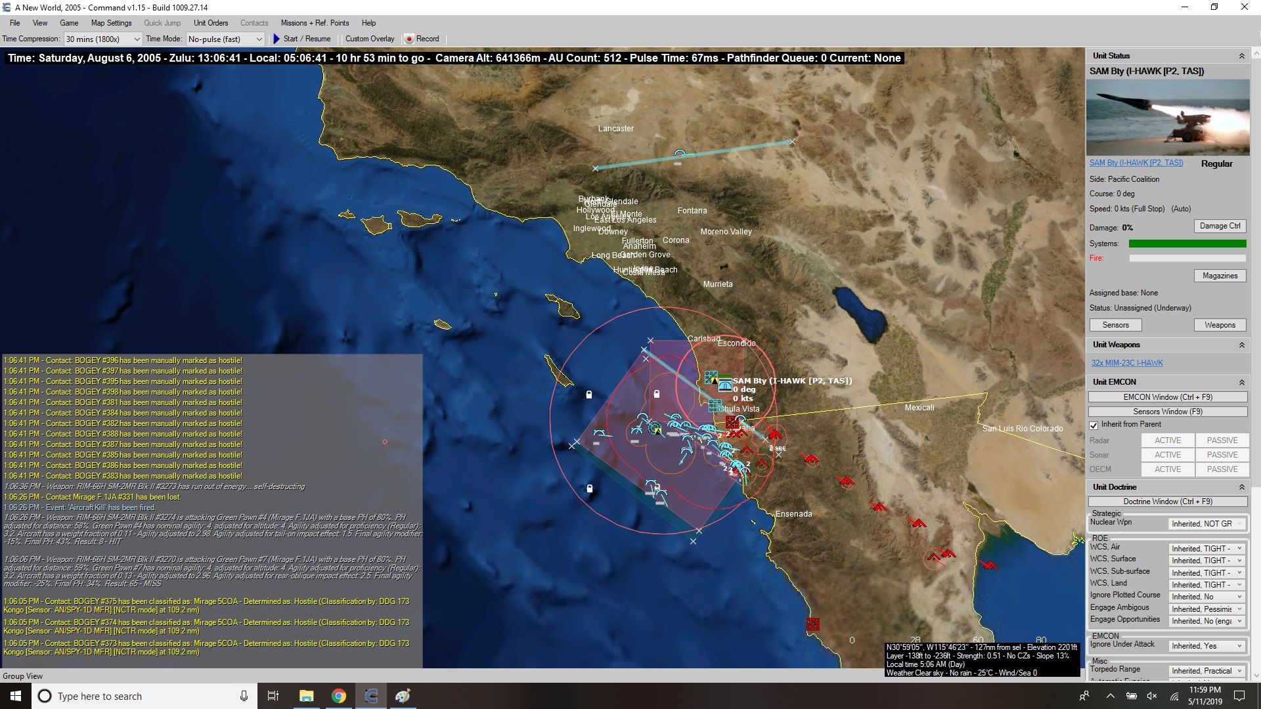Open the Map Settings menu
This screenshot has height=709, width=1261.
(111, 23)
